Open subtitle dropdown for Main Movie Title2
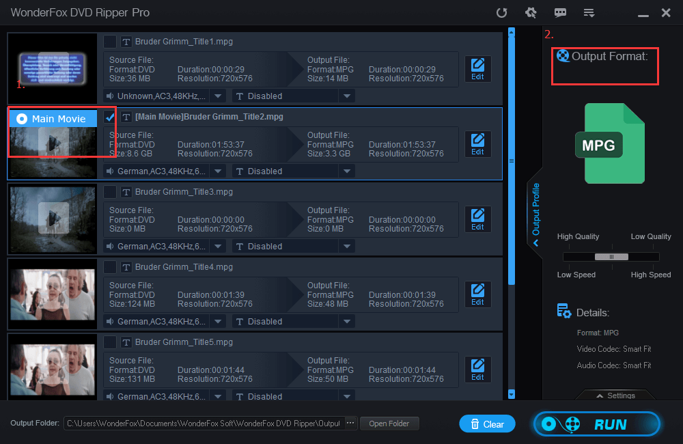Screen dimensions: 683x444 (347, 171)
